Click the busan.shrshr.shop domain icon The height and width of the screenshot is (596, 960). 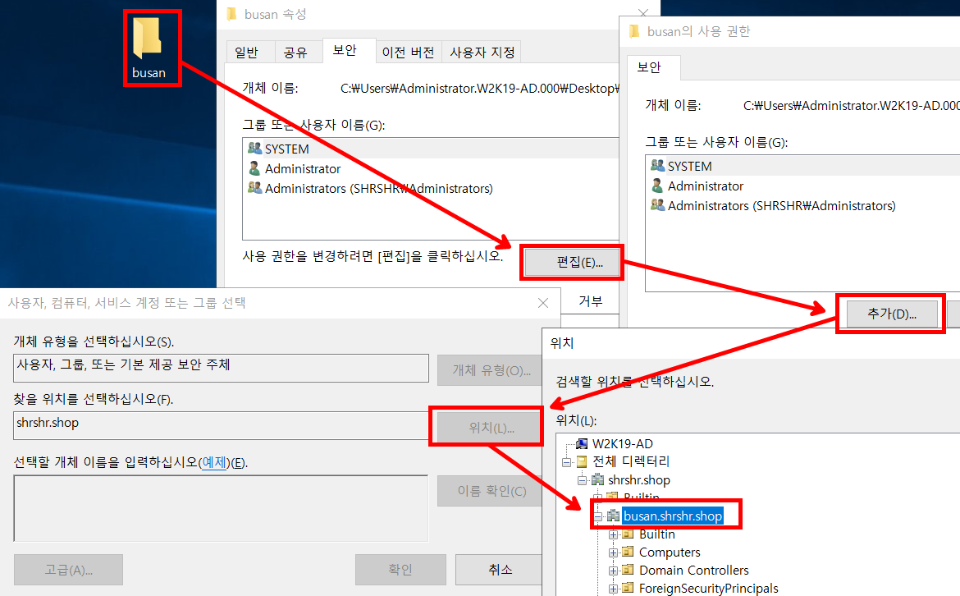(614, 516)
